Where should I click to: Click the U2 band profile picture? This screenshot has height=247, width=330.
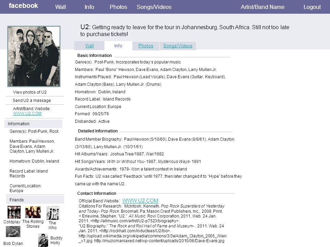click(34, 56)
